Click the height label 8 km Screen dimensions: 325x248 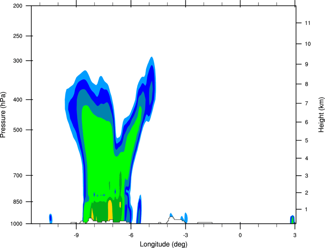[307, 84]
